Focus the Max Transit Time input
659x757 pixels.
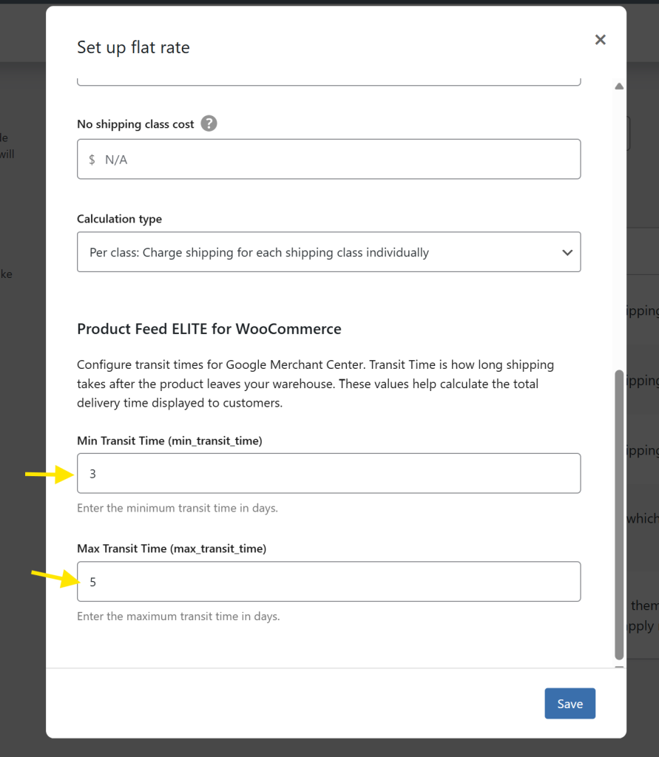(328, 581)
